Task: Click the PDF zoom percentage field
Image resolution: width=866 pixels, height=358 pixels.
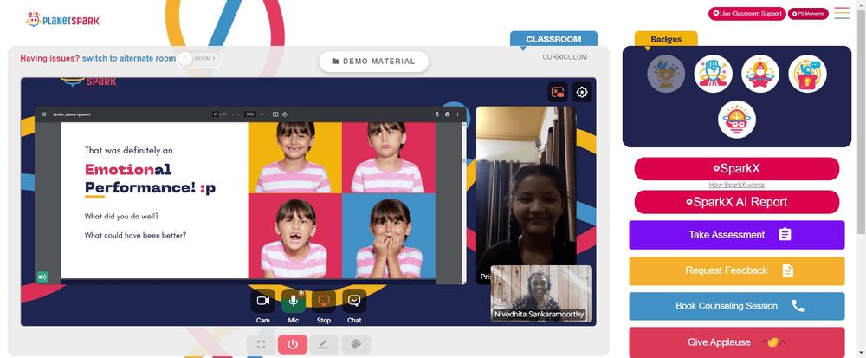Action: tap(250, 114)
